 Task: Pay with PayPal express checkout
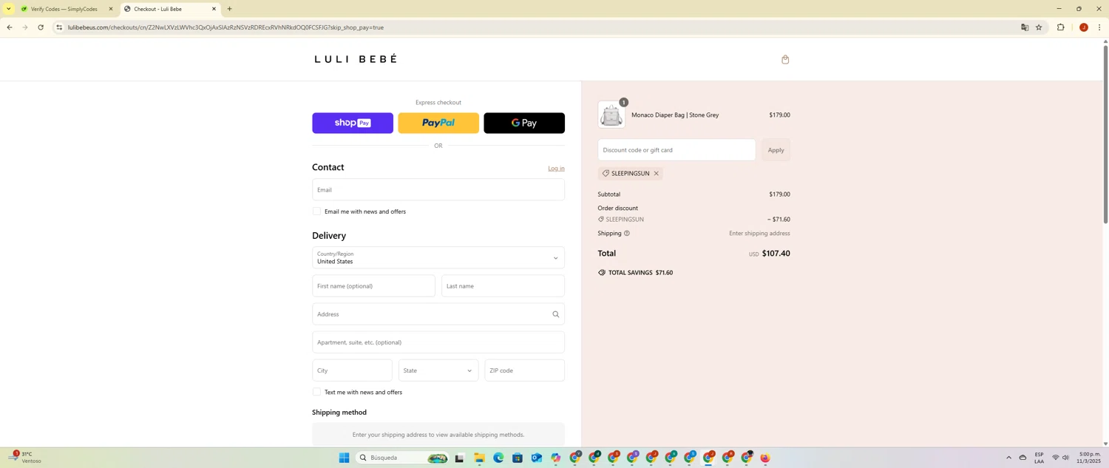coord(438,123)
